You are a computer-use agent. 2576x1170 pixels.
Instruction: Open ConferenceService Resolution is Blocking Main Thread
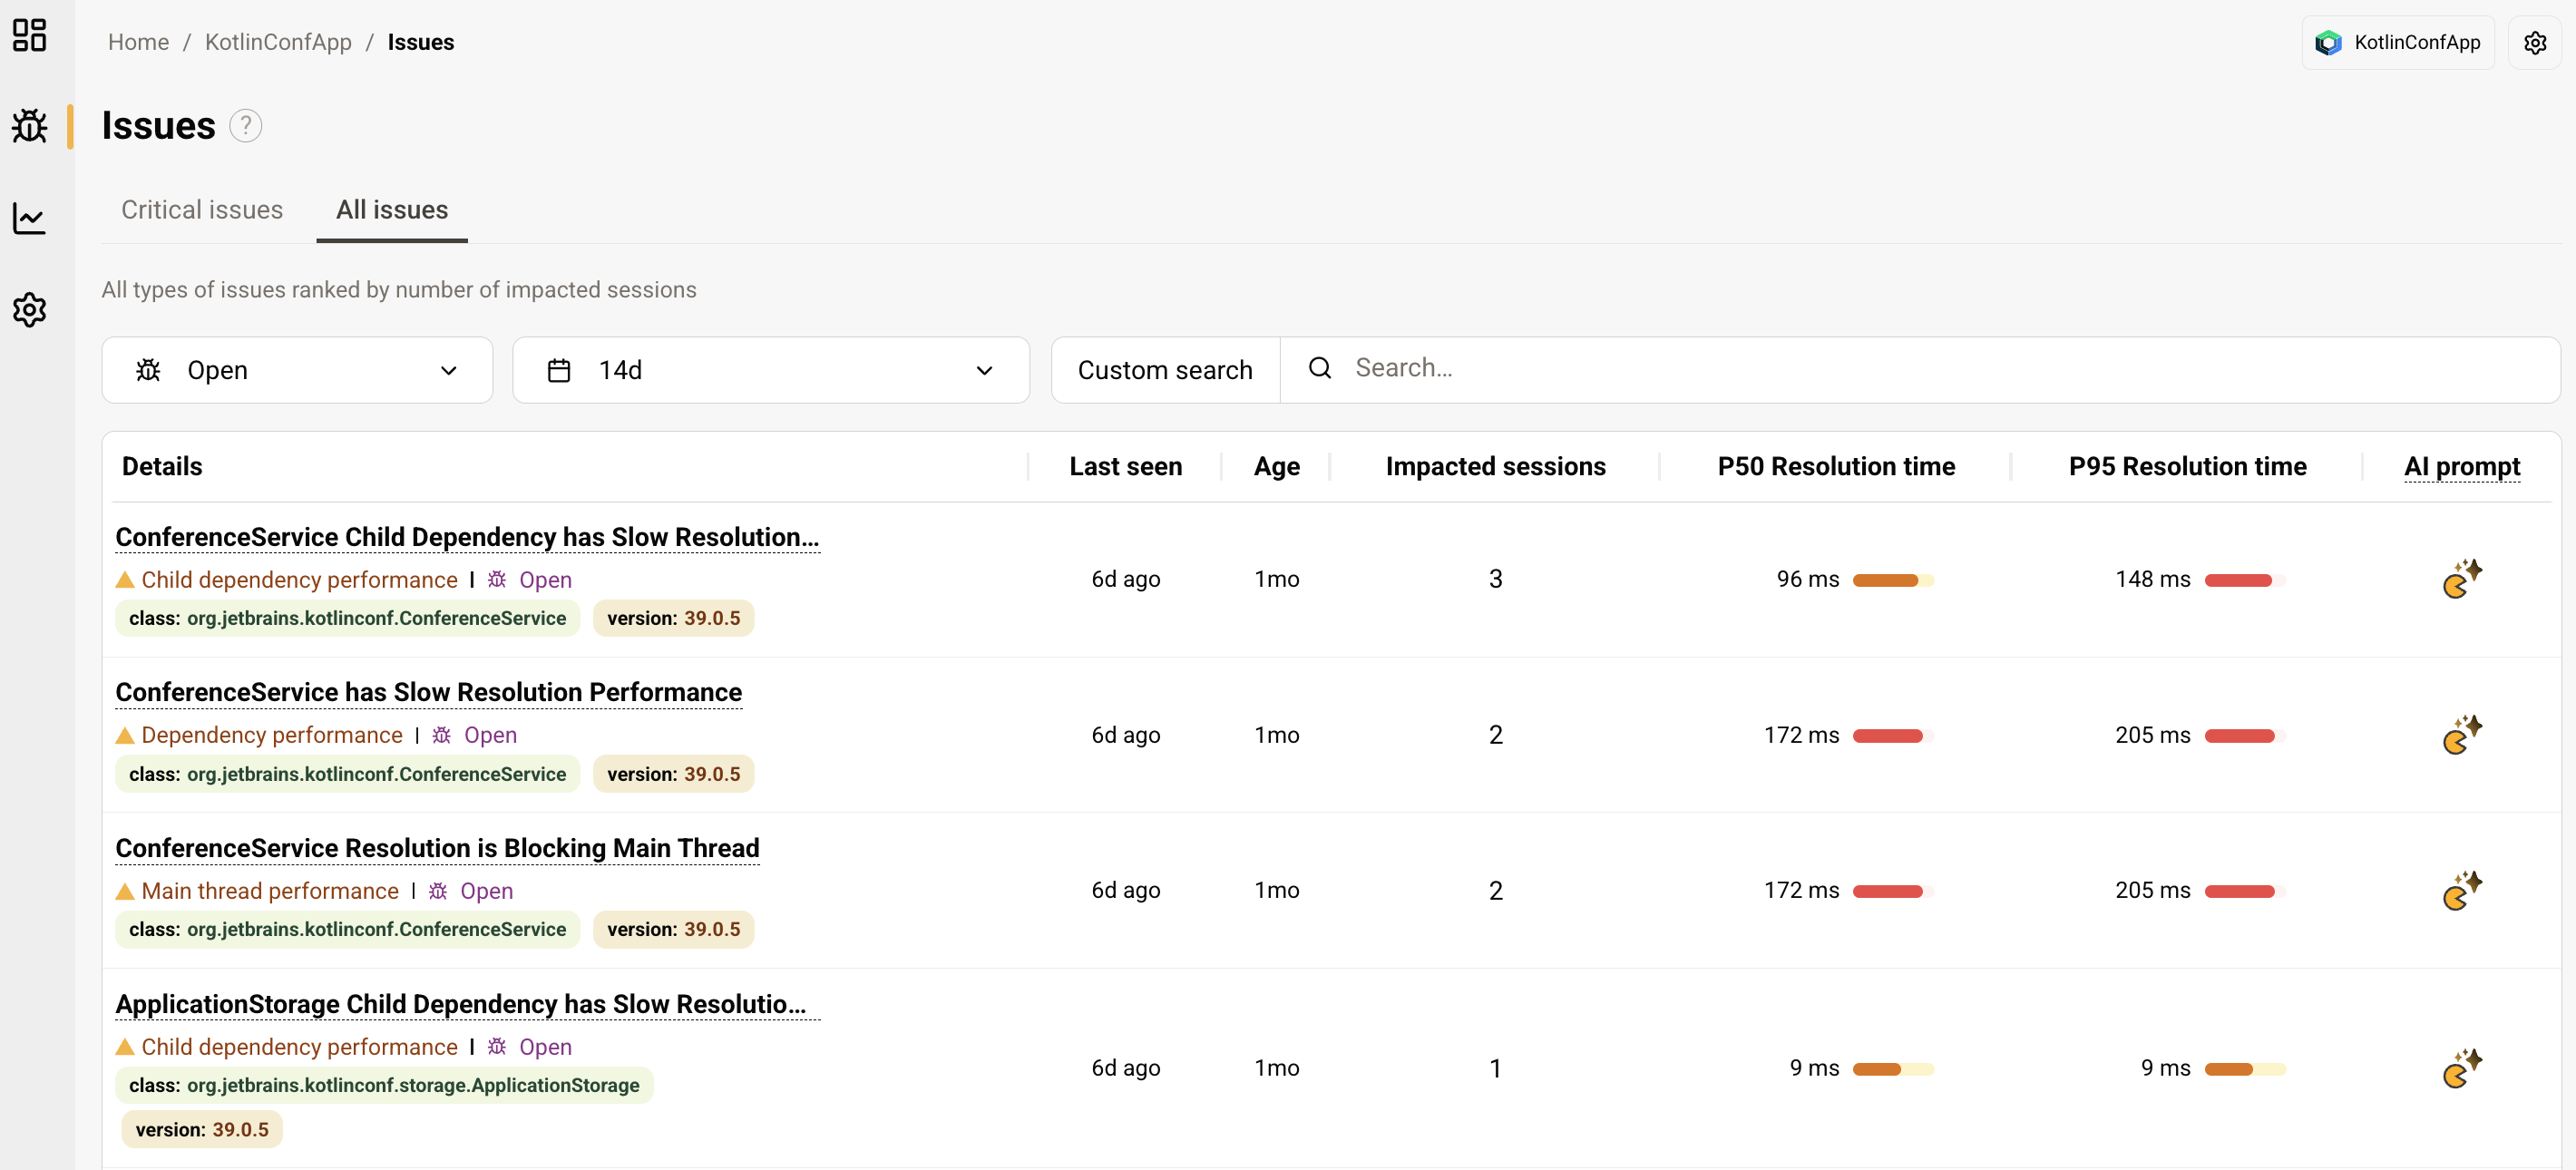(x=437, y=848)
